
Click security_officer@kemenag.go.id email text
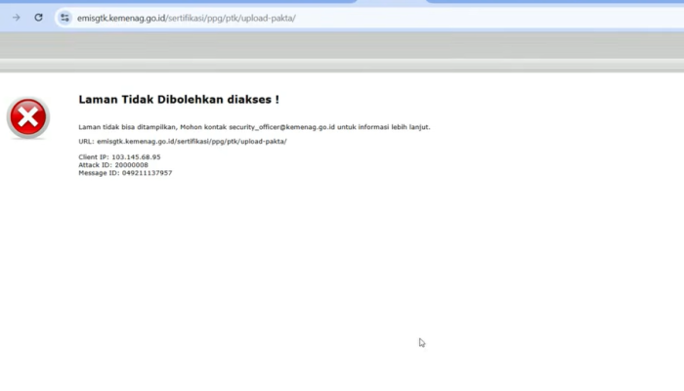click(281, 127)
